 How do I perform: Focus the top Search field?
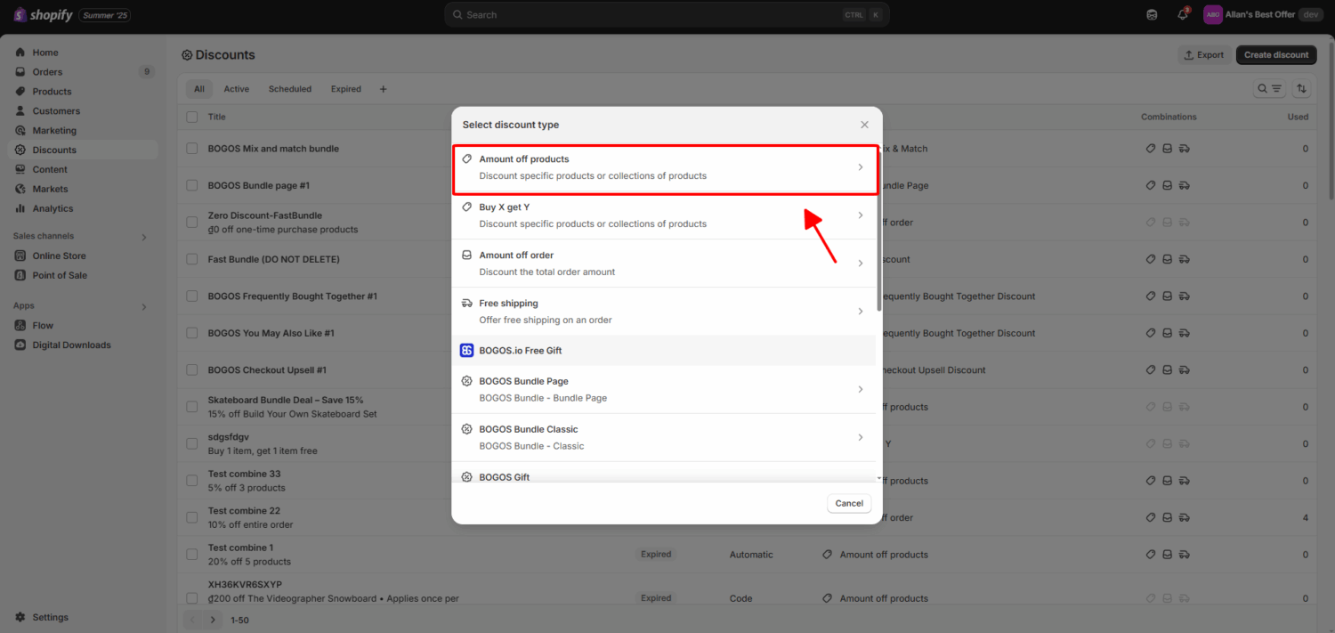(667, 15)
